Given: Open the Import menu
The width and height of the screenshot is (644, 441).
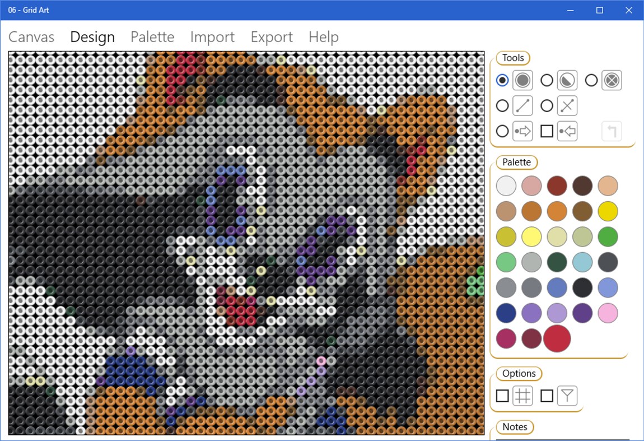Looking at the screenshot, I should 212,37.
